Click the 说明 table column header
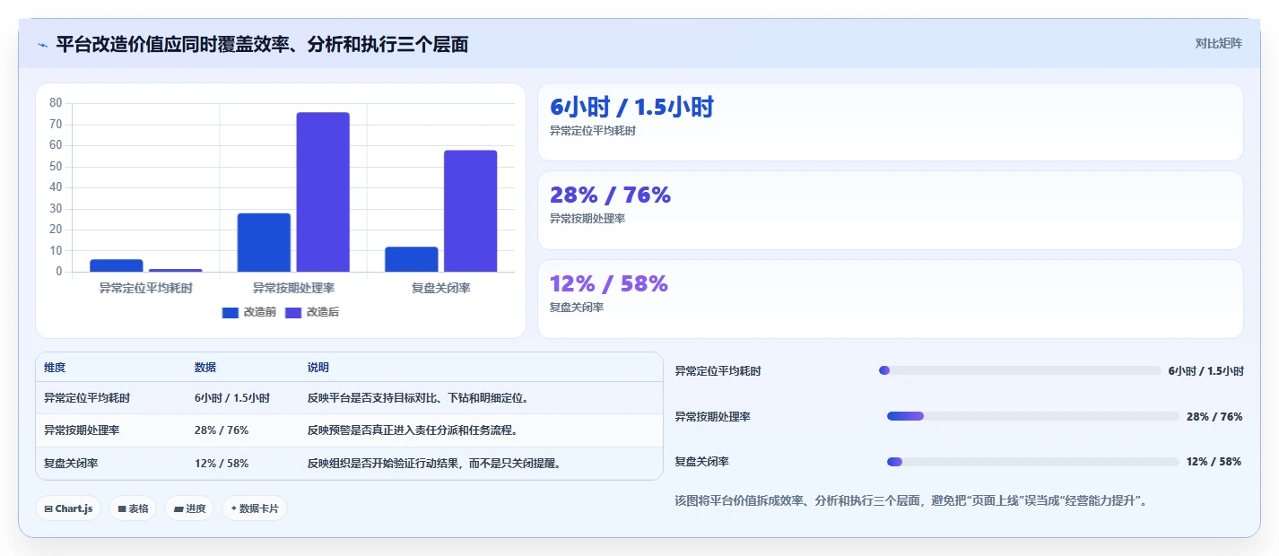Screen dimensions: 1279x556 pos(318,368)
